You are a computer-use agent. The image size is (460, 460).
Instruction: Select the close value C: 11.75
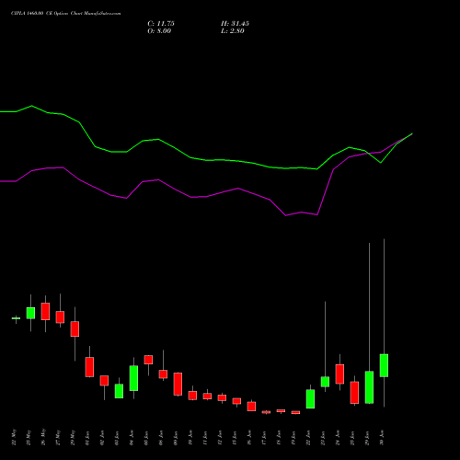pyautogui.click(x=161, y=24)
